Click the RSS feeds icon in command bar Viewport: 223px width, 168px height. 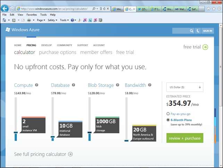(14, 20)
